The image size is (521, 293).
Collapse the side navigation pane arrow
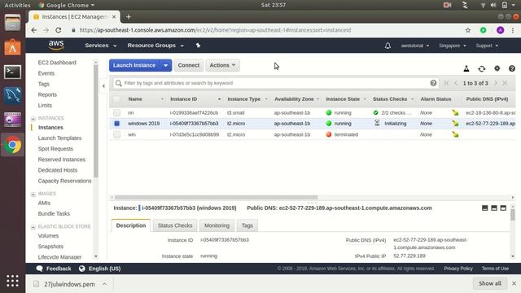click(103, 86)
